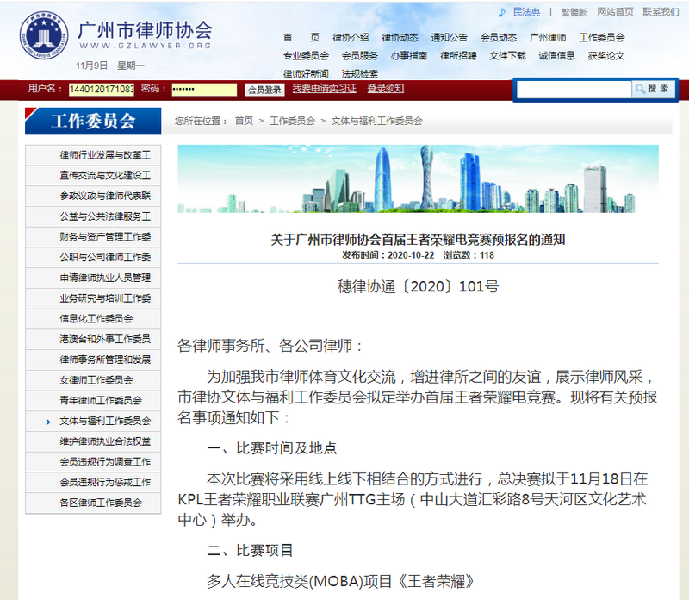
Task: Click the section heading 二、比赛项目
Action: pyautogui.click(x=250, y=550)
